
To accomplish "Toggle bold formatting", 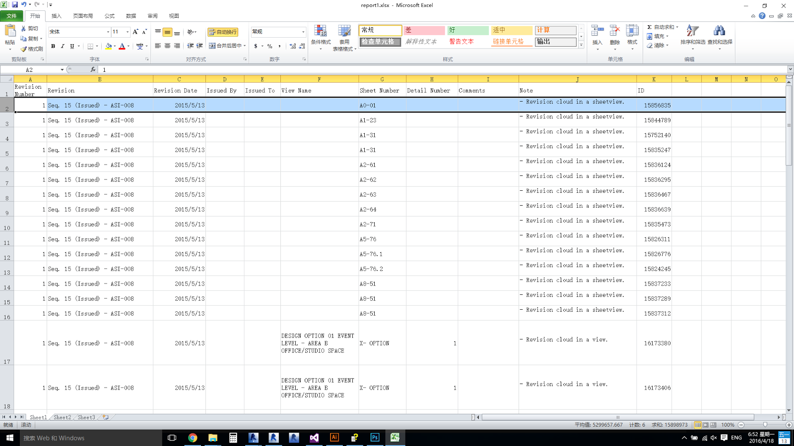I will 53,47.
